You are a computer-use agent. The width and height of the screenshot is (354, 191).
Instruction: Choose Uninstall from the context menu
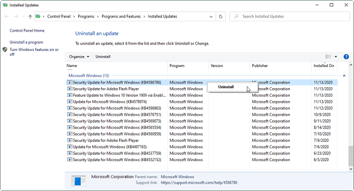pos(226,86)
